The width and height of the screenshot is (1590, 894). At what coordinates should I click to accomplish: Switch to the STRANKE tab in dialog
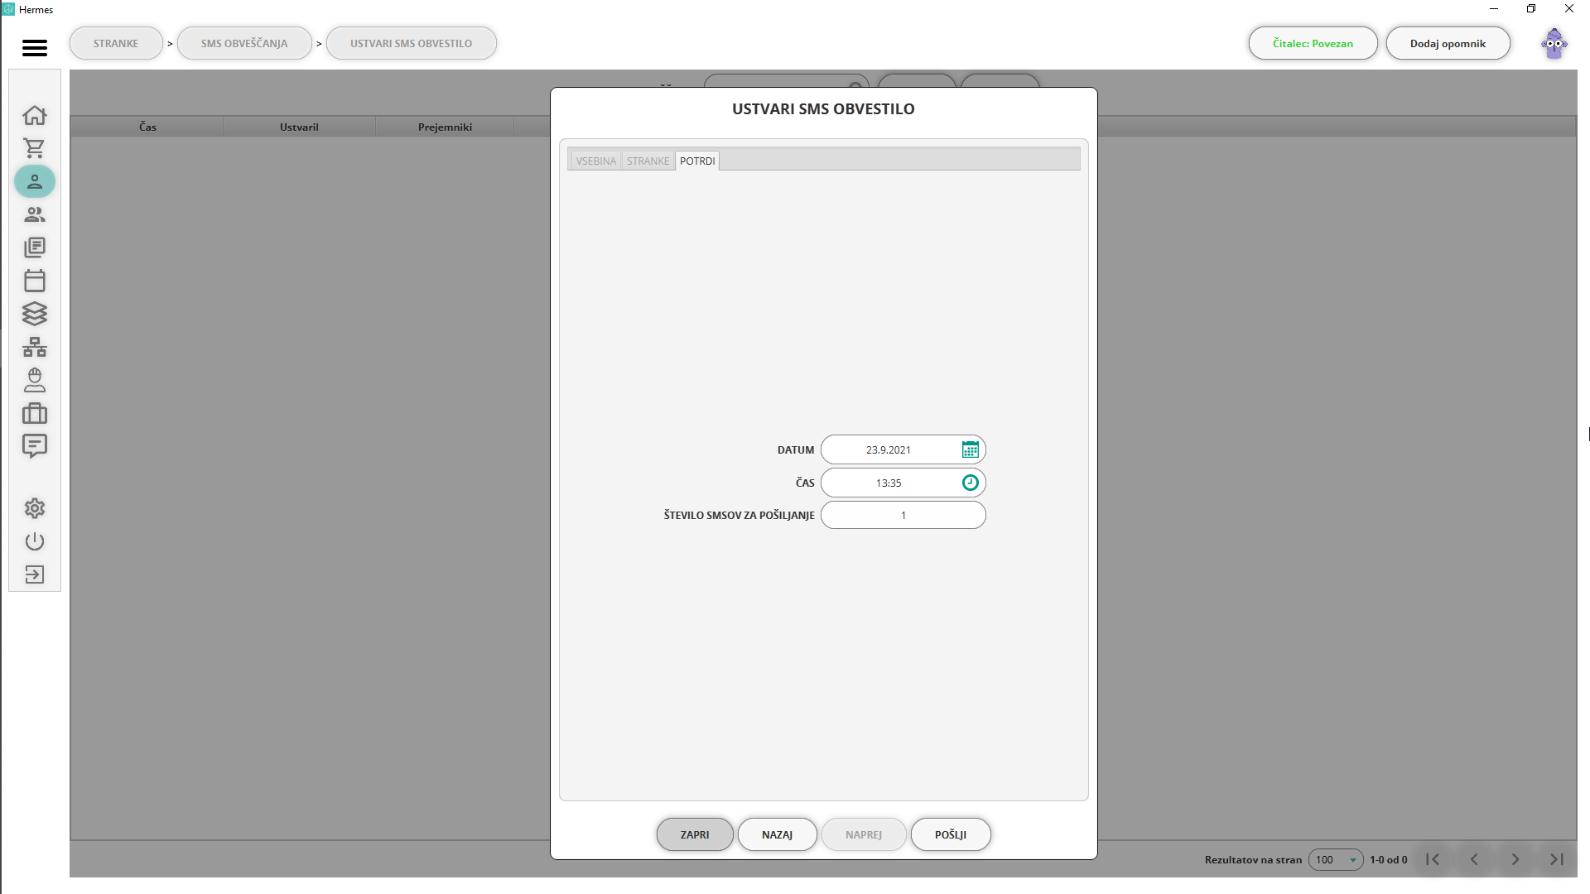pyautogui.click(x=648, y=161)
